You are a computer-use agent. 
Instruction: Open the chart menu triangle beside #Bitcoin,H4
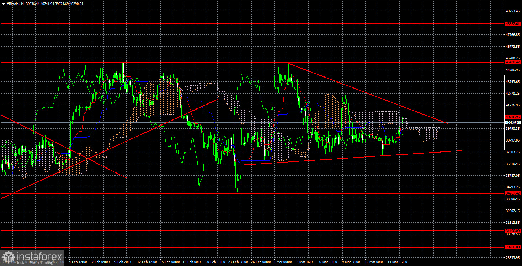pos(3,4)
